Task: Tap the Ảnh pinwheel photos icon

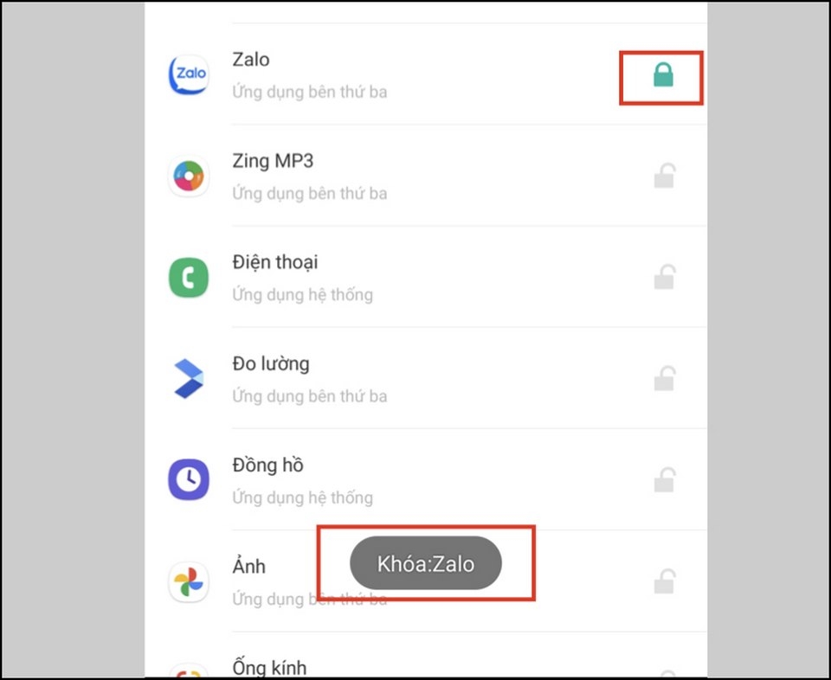Action: (x=188, y=581)
